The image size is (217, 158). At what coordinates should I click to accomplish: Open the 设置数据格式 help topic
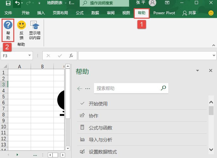(x=142, y=152)
